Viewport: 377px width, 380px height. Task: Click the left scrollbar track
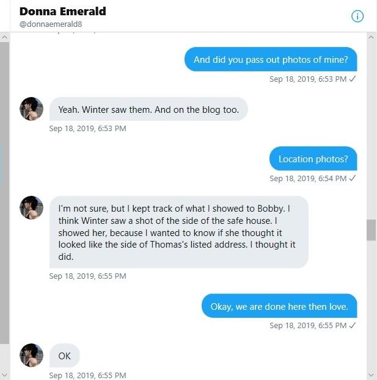pyautogui.click(x=5, y=201)
